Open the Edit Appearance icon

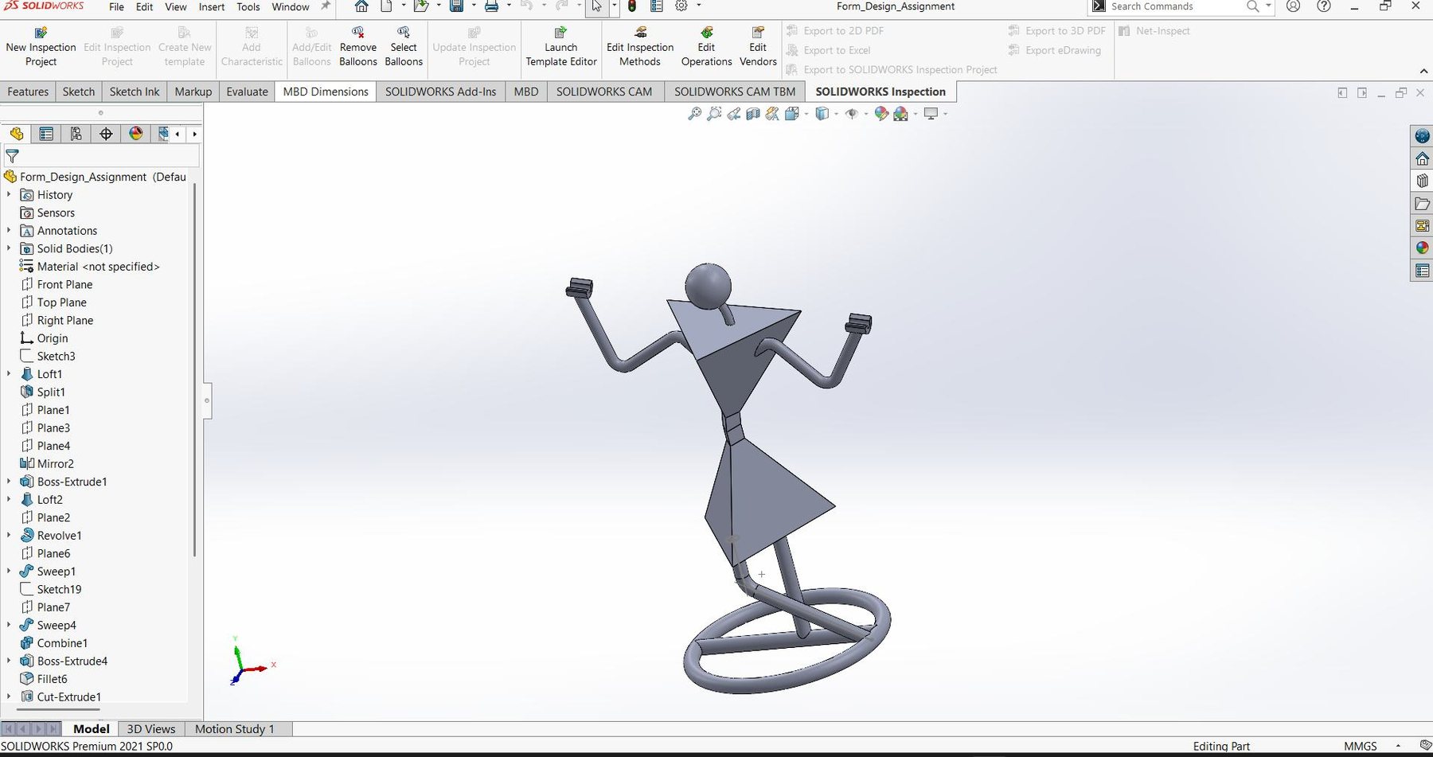[x=881, y=114]
